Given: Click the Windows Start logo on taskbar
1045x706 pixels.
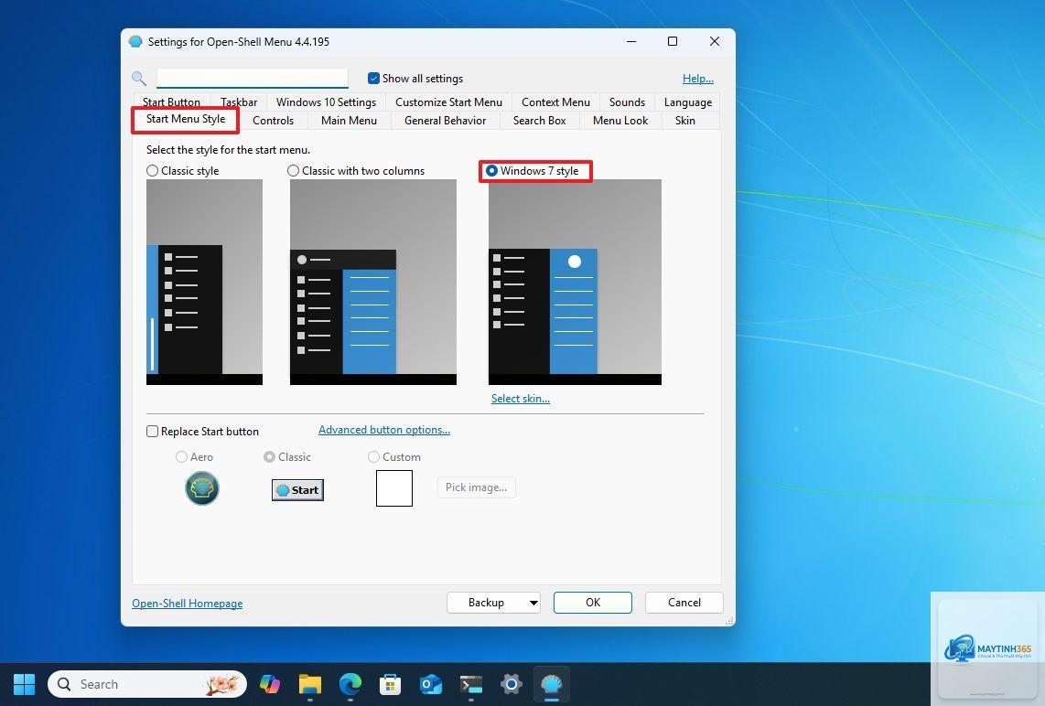Looking at the screenshot, I should pyautogui.click(x=24, y=684).
